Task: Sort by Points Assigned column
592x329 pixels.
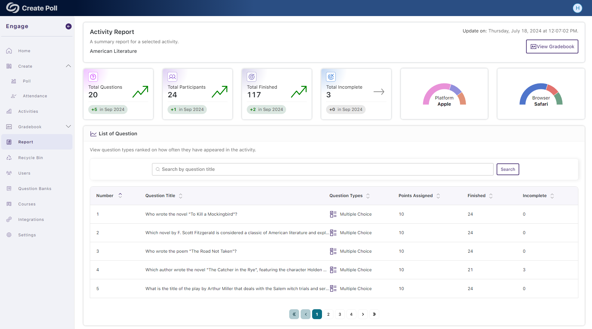Action: [438, 196]
